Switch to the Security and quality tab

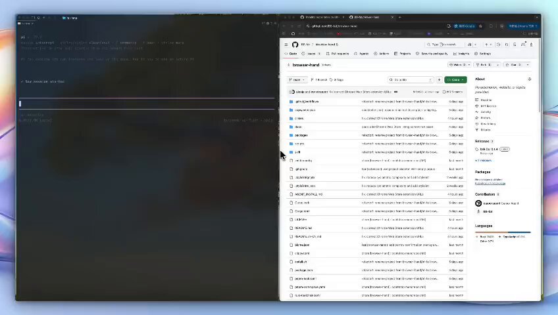coord(432,54)
